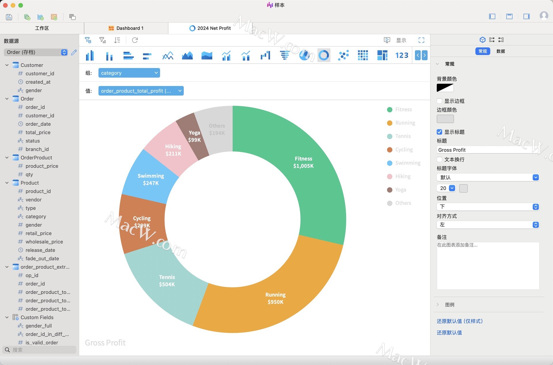Click 还原默认值 (仅样式) link
This screenshot has width=553, height=365.
460,321
